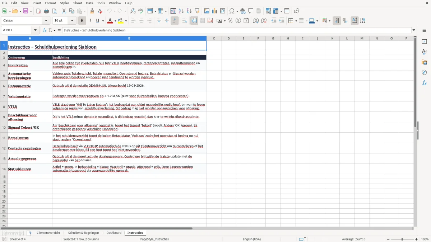Screen dimensions: 431x242
Task: Apply the yellow background color swatch
Action: pos(121,21)
